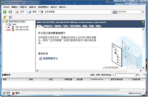Switch to Alarms (警报) tab
This screenshot has height=97, width=148.
tap(85, 26)
